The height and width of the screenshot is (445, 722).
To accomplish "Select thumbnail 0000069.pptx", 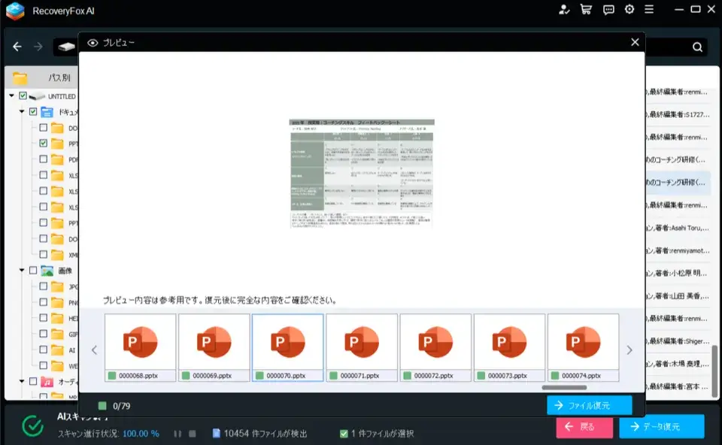I will click(x=214, y=347).
